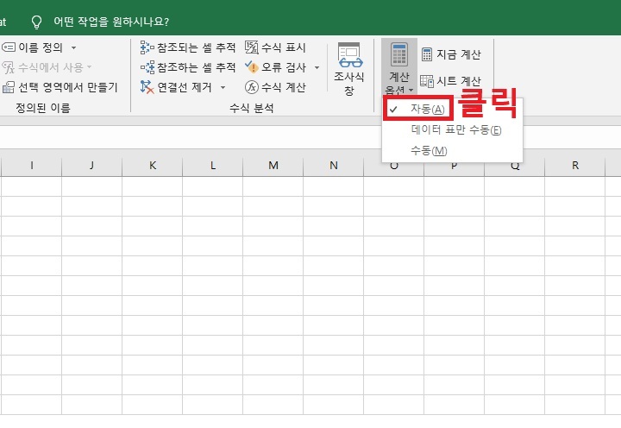Open the 조사식 창 watch window

point(349,69)
